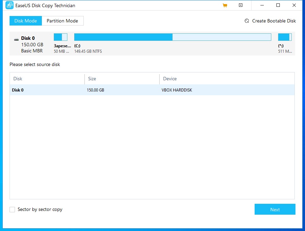The image size is (305, 231).
Task: Click the shopping cart purchase icon
Action: (225, 5)
